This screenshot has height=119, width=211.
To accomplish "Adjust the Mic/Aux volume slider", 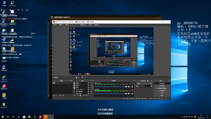I will (x=111, y=87).
